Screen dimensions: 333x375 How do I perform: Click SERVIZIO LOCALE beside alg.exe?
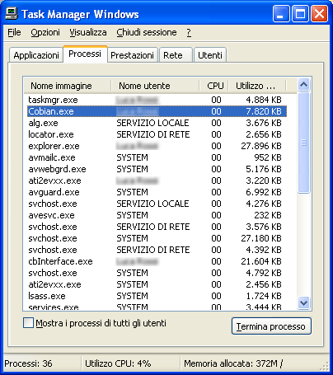(x=152, y=123)
